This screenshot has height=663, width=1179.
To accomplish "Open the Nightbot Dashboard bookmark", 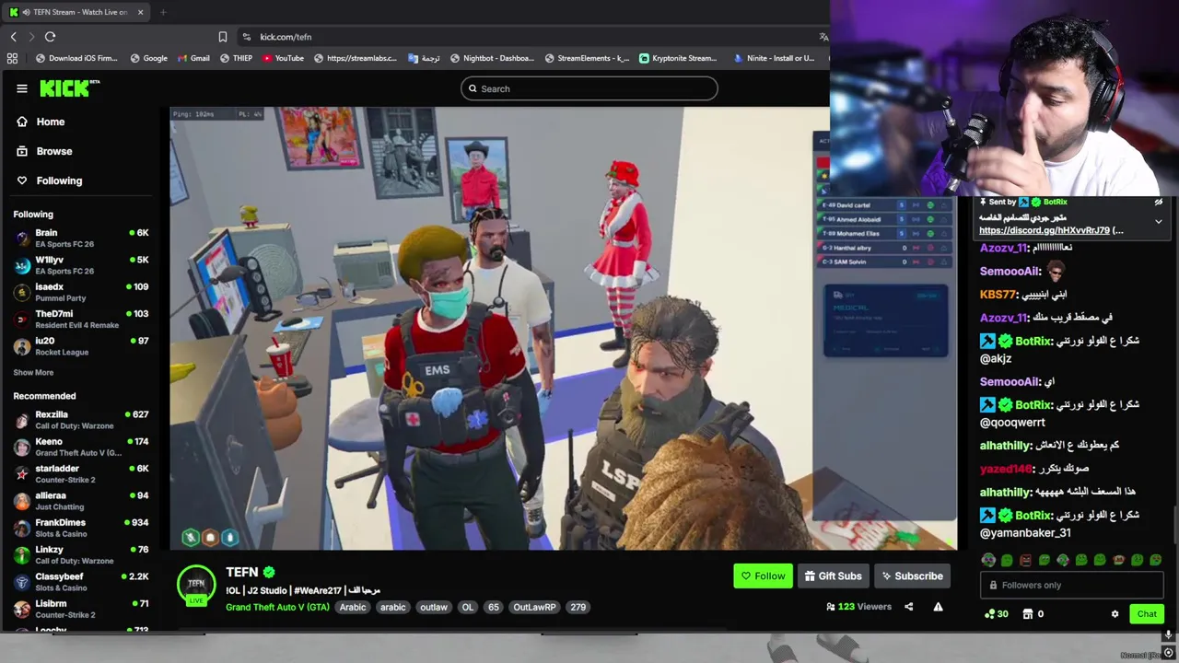I will [x=491, y=58].
